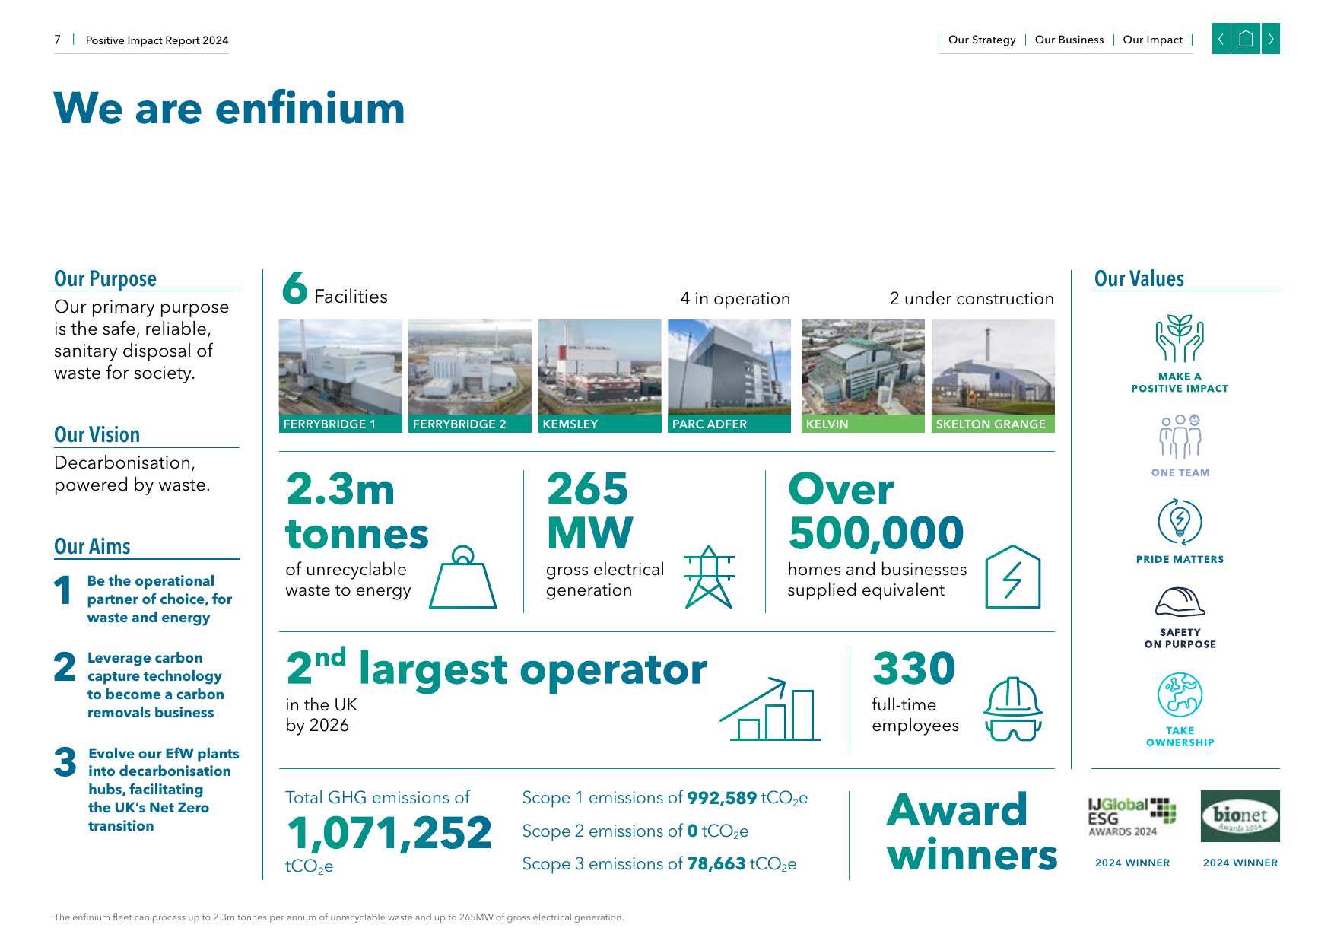Screen dimensions: 1334x944
Task: Click the Our Values heading
Action: [1139, 279]
